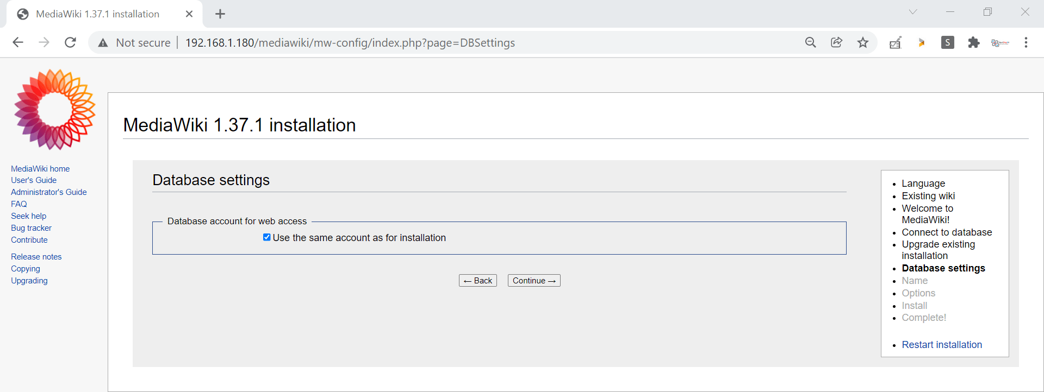Click Upgrade existing installation step text

point(939,250)
